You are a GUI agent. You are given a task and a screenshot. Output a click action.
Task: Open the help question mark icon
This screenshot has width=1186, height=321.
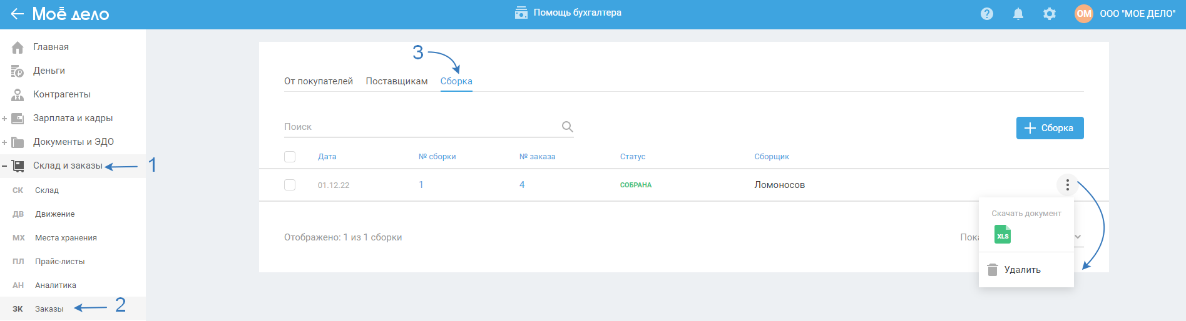[987, 14]
